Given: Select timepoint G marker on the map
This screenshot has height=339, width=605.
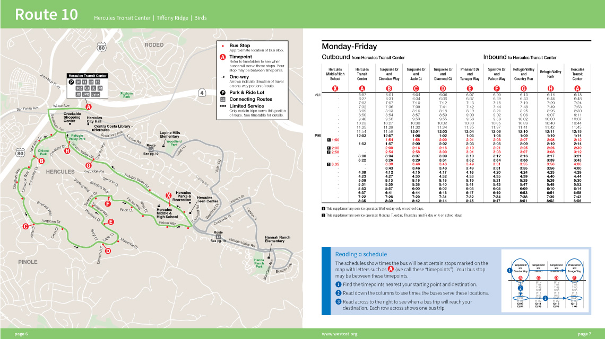Looking at the screenshot, I should point(88,166).
